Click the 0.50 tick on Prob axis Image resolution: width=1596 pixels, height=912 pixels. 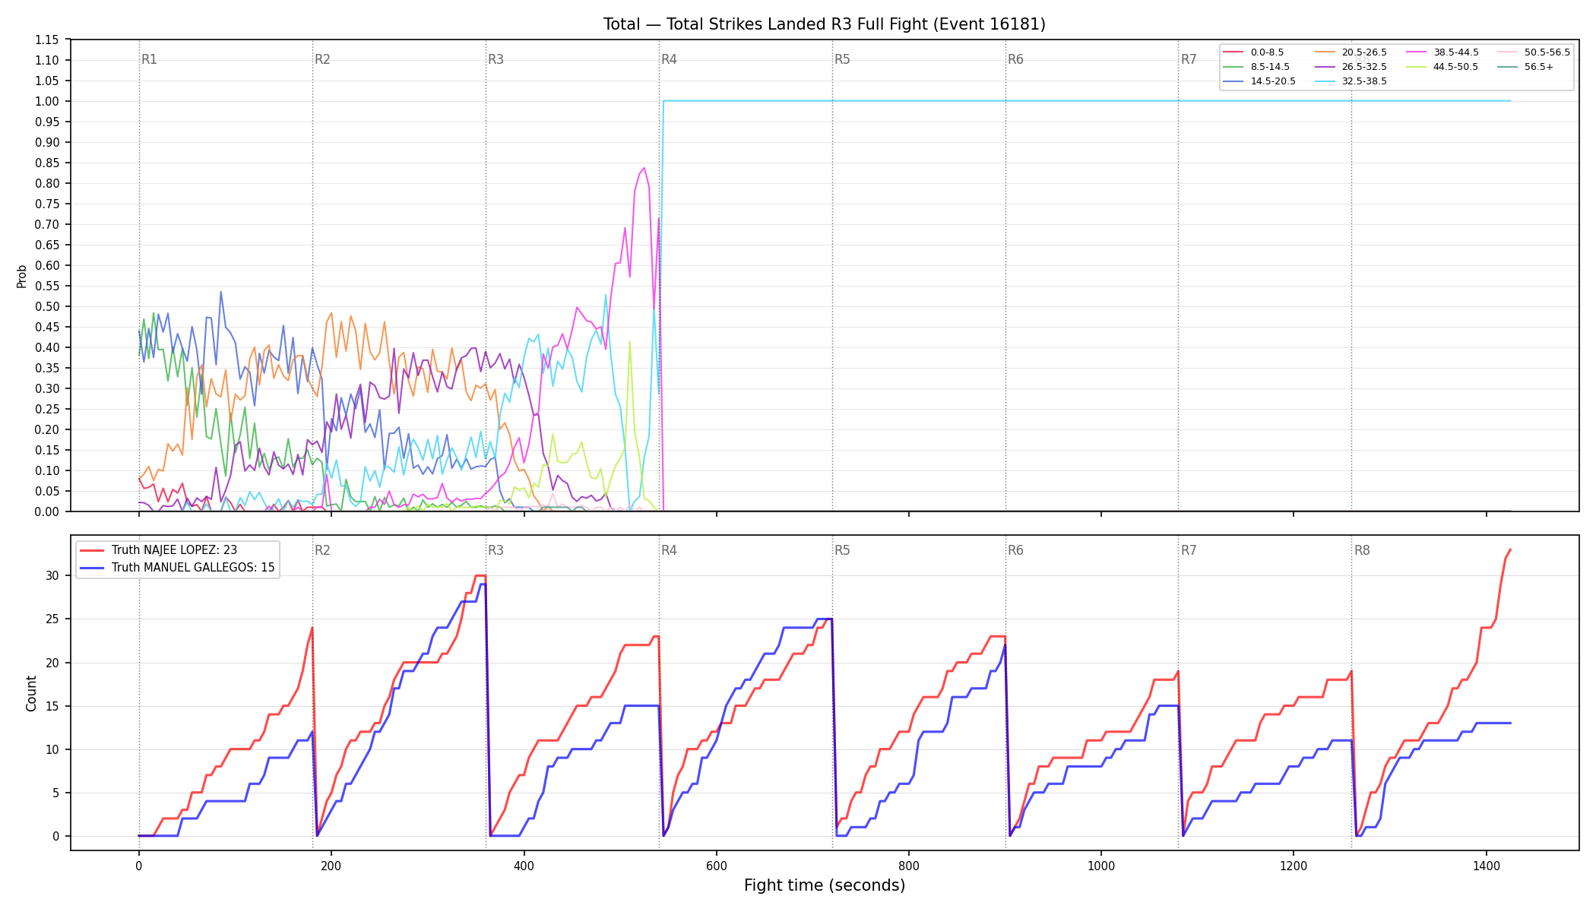click(x=47, y=306)
